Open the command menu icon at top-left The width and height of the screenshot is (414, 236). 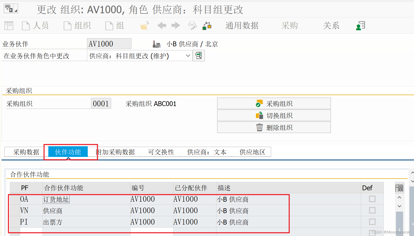[x=11, y=9]
